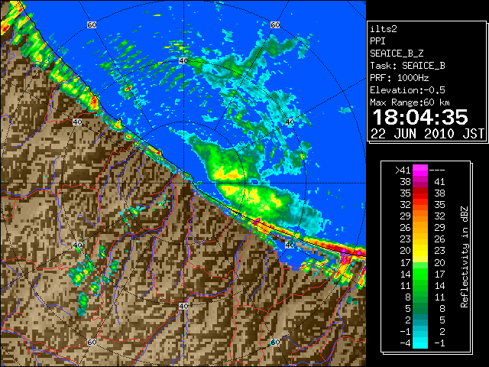Click the '40' ring label due north of radar

(x=183, y=61)
